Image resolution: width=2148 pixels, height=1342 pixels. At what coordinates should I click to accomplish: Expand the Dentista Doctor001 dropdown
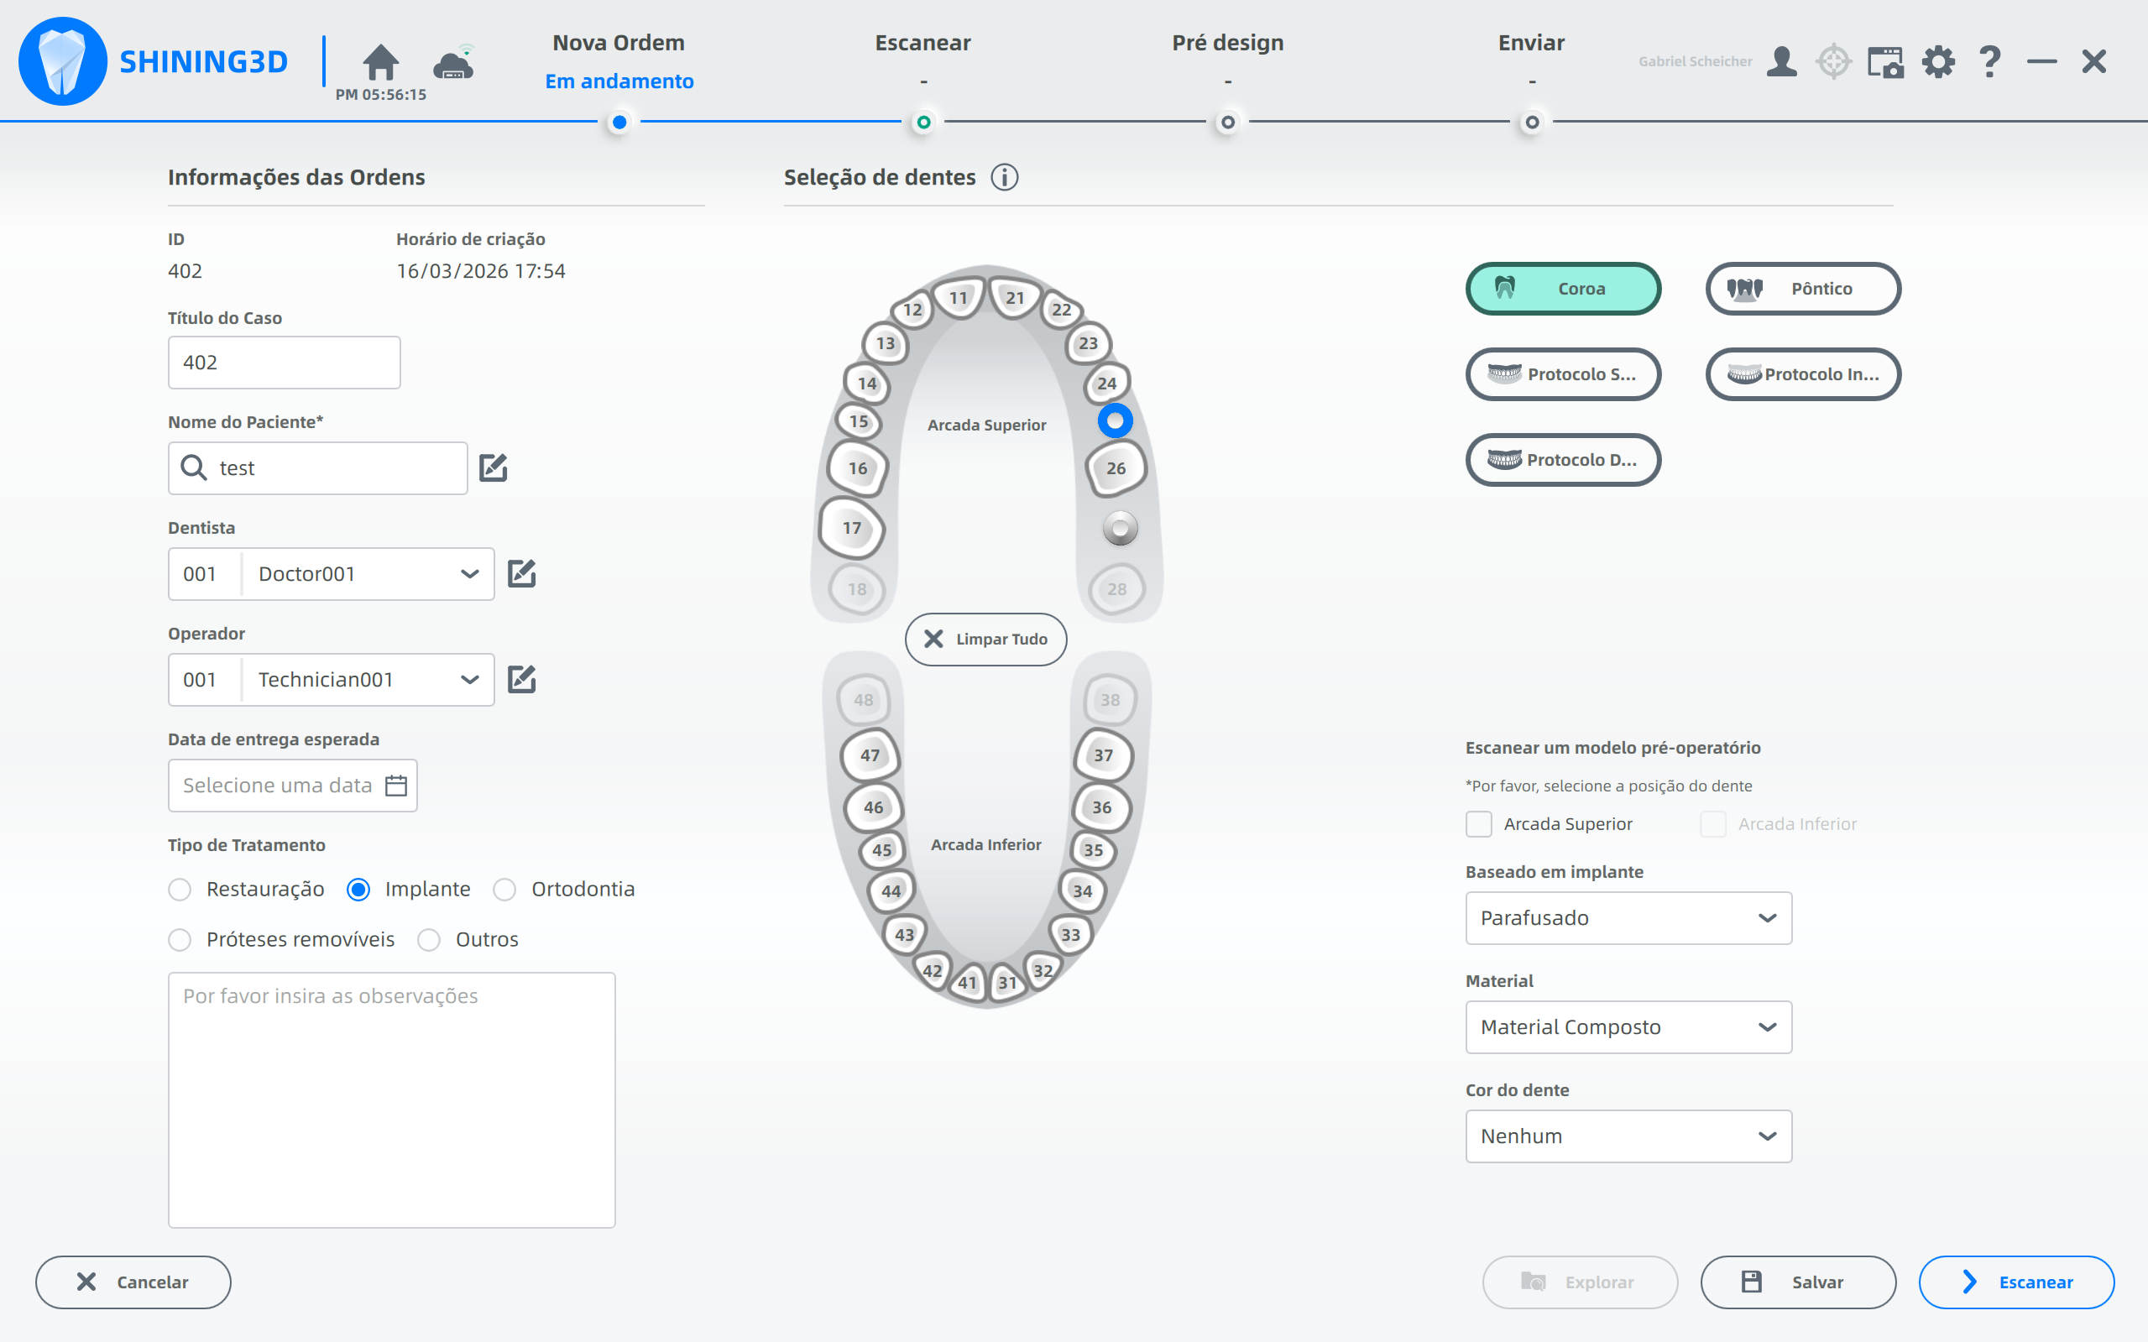469,574
